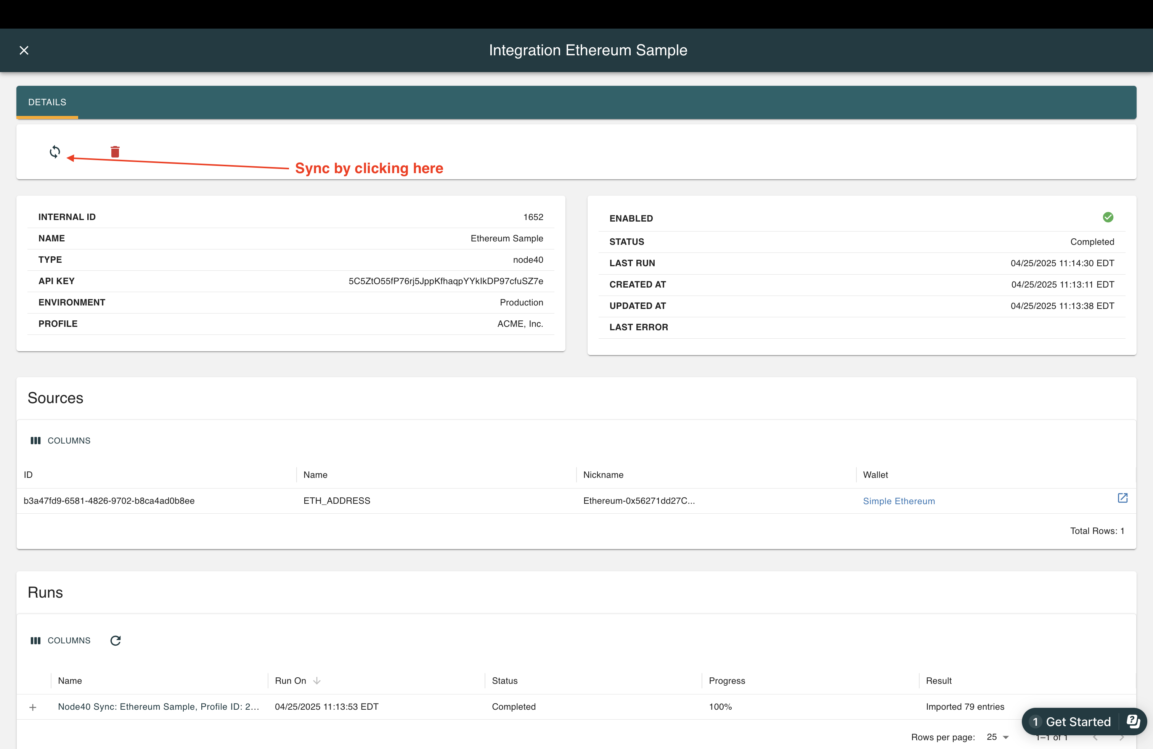1153x749 pixels.
Task: Click the Run On column header label
Action: tap(290, 681)
